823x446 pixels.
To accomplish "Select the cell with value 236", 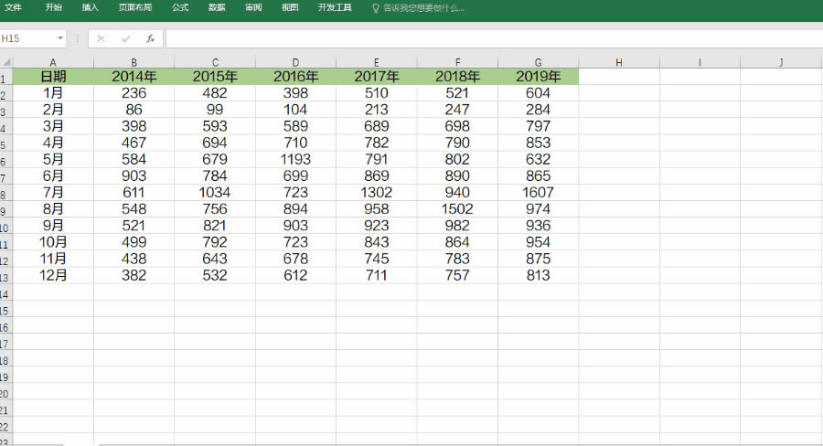I will [134, 93].
